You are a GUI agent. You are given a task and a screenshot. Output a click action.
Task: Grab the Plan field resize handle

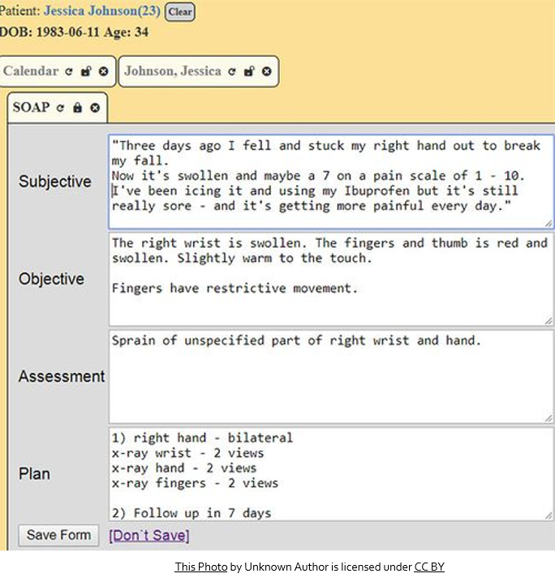(549, 515)
